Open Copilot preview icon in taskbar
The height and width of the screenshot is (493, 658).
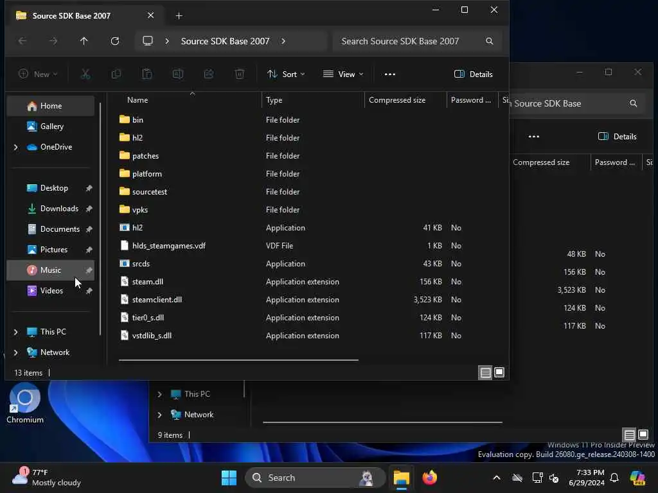637,478
